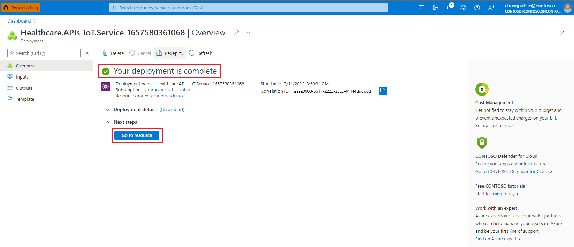Focus the left menu Search (Ctrl+/) box
This screenshot has width=574, height=247.
(44, 53)
